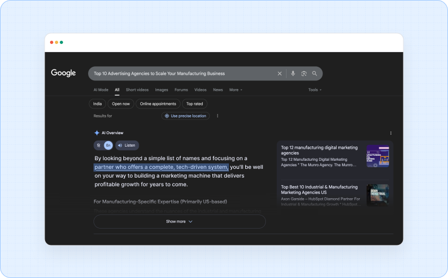Click the AI Overview sparkle icon

click(97, 132)
